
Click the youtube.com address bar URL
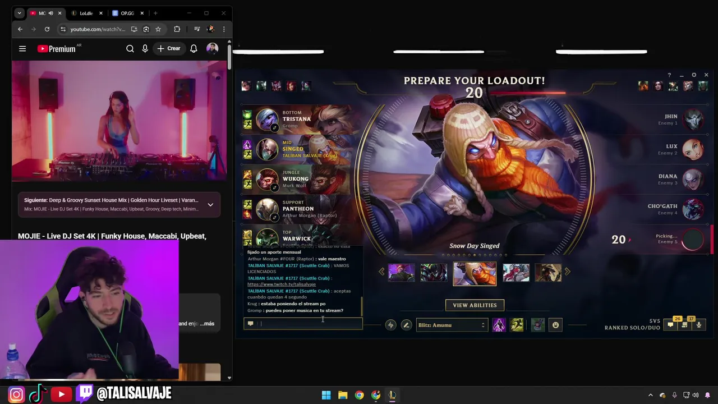point(98,29)
